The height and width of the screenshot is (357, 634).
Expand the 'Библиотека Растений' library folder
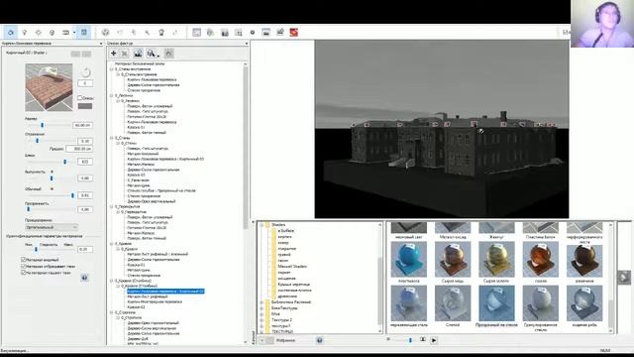[262, 301]
